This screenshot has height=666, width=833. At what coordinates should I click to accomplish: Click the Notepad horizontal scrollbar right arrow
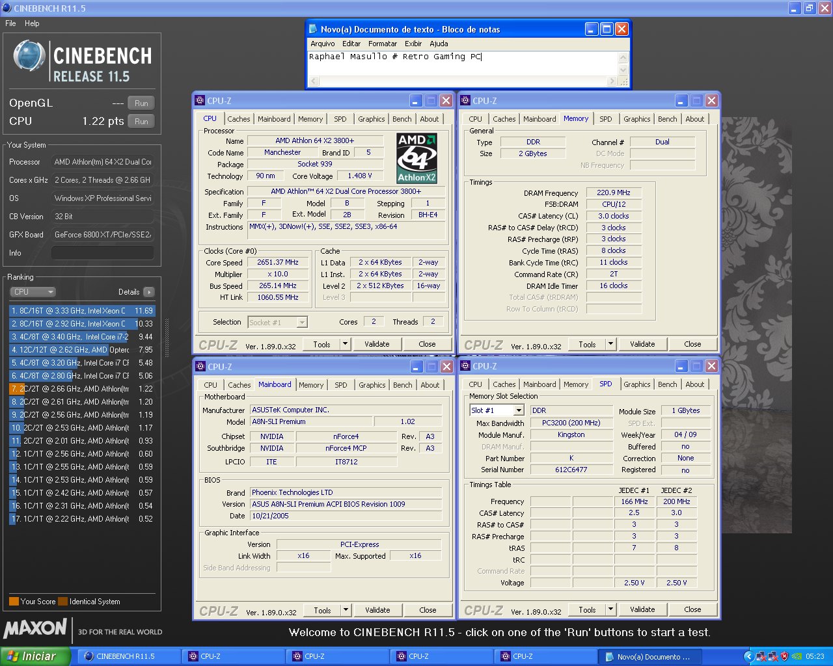click(x=612, y=81)
